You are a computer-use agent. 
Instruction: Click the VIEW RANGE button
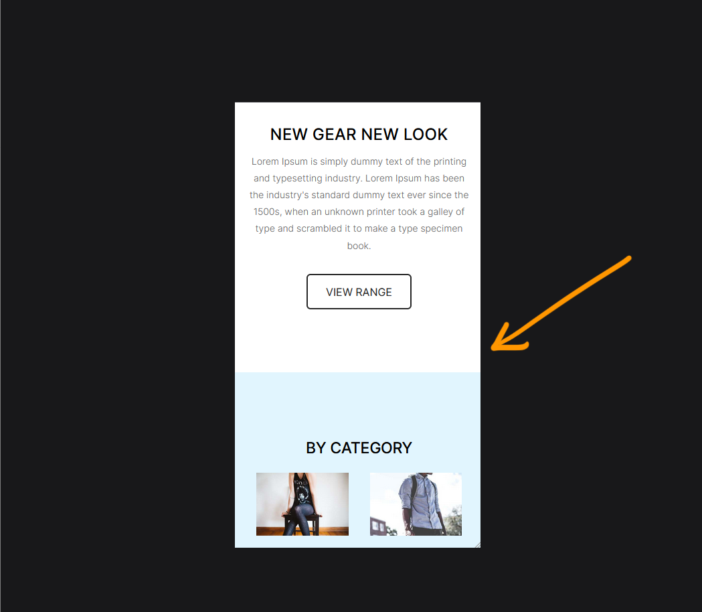pyautogui.click(x=359, y=292)
